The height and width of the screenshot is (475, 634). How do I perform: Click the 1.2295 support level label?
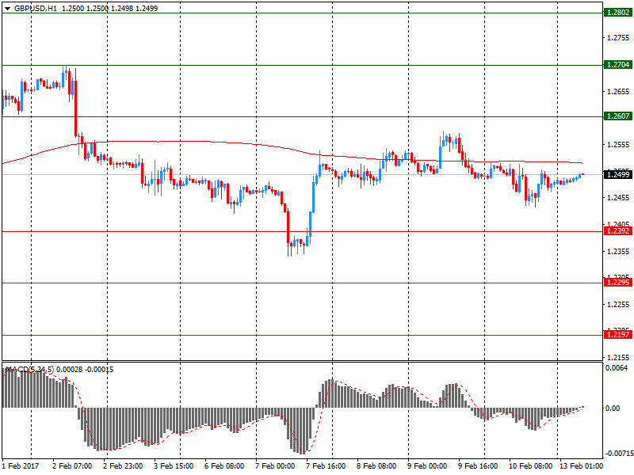tap(618, 283)
